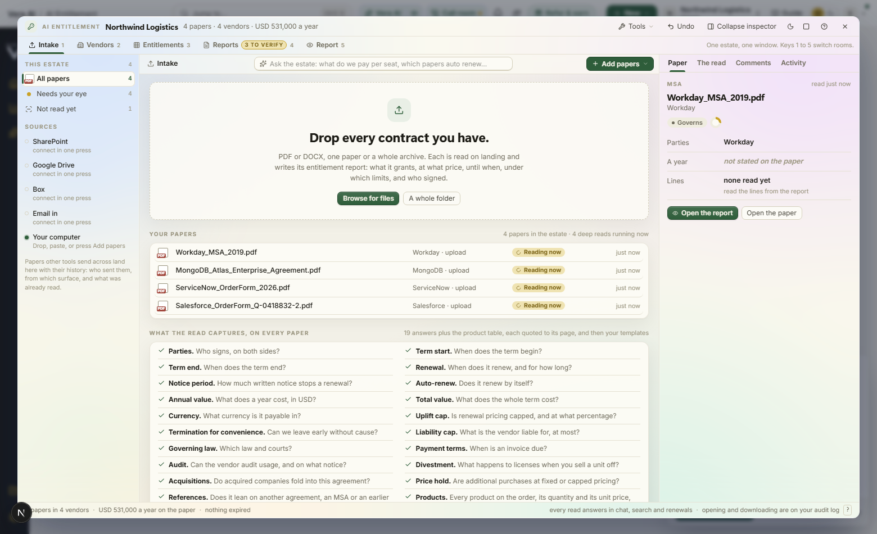Select the Paper tab in the inspector
This screenshot has width=877, height=534.
[677, 63]
